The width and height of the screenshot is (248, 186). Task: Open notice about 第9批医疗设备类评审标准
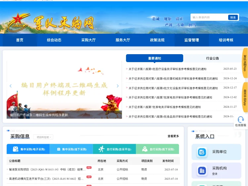168,69
